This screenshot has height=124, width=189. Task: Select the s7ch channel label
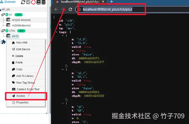coord(12,31)
